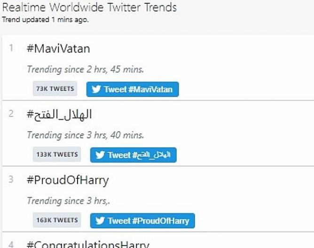The image size is (314, 248).
Task: Click the 'Trend updated 1 mins ago' text
Action: click(x=45, y=20)
